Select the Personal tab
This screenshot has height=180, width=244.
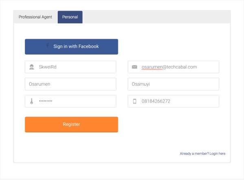click(x=70, y=17)
